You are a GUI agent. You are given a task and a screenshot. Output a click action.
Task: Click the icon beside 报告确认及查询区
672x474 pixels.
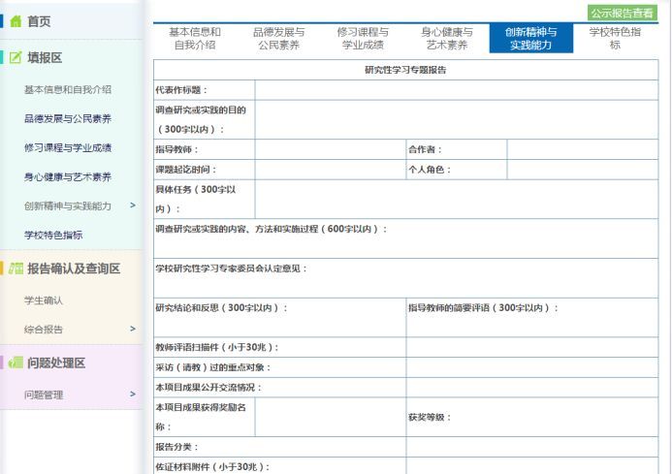[15, 269]
